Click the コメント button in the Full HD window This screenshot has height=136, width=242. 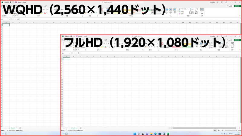230,40
